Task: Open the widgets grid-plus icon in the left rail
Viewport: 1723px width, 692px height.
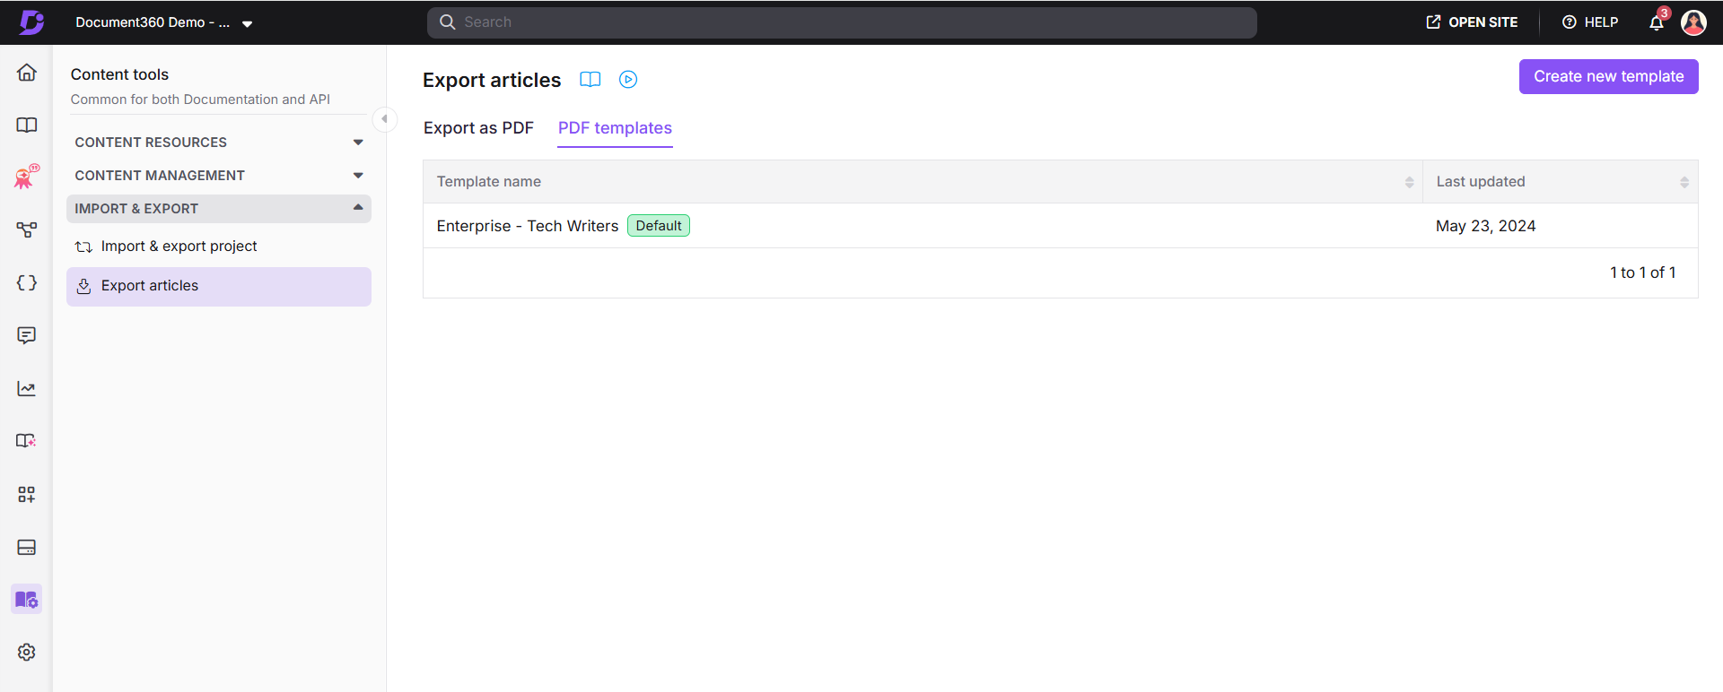Action: click(27, 494)
